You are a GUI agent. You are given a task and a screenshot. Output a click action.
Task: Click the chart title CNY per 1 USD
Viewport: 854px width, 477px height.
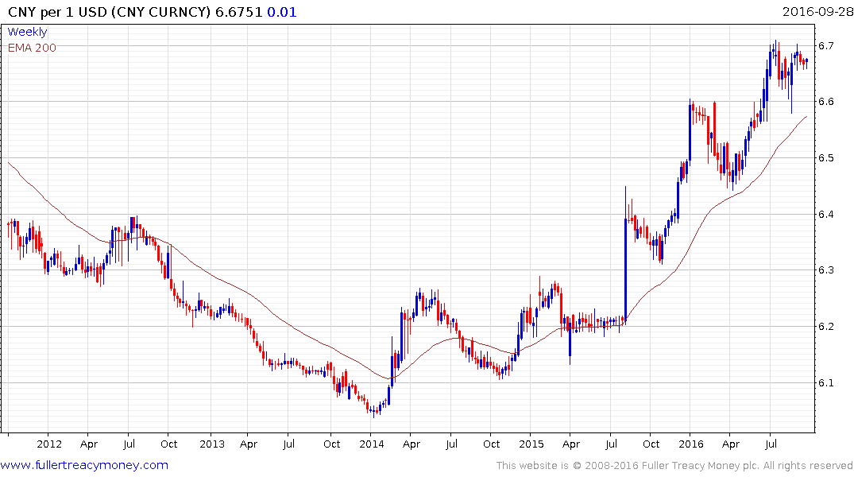tap(58, 12)
